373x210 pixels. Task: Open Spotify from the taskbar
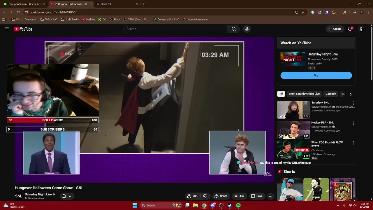238,205
